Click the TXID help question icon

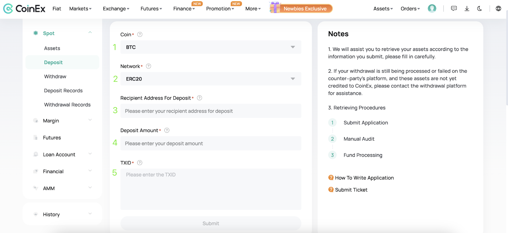tap(139, 163)
